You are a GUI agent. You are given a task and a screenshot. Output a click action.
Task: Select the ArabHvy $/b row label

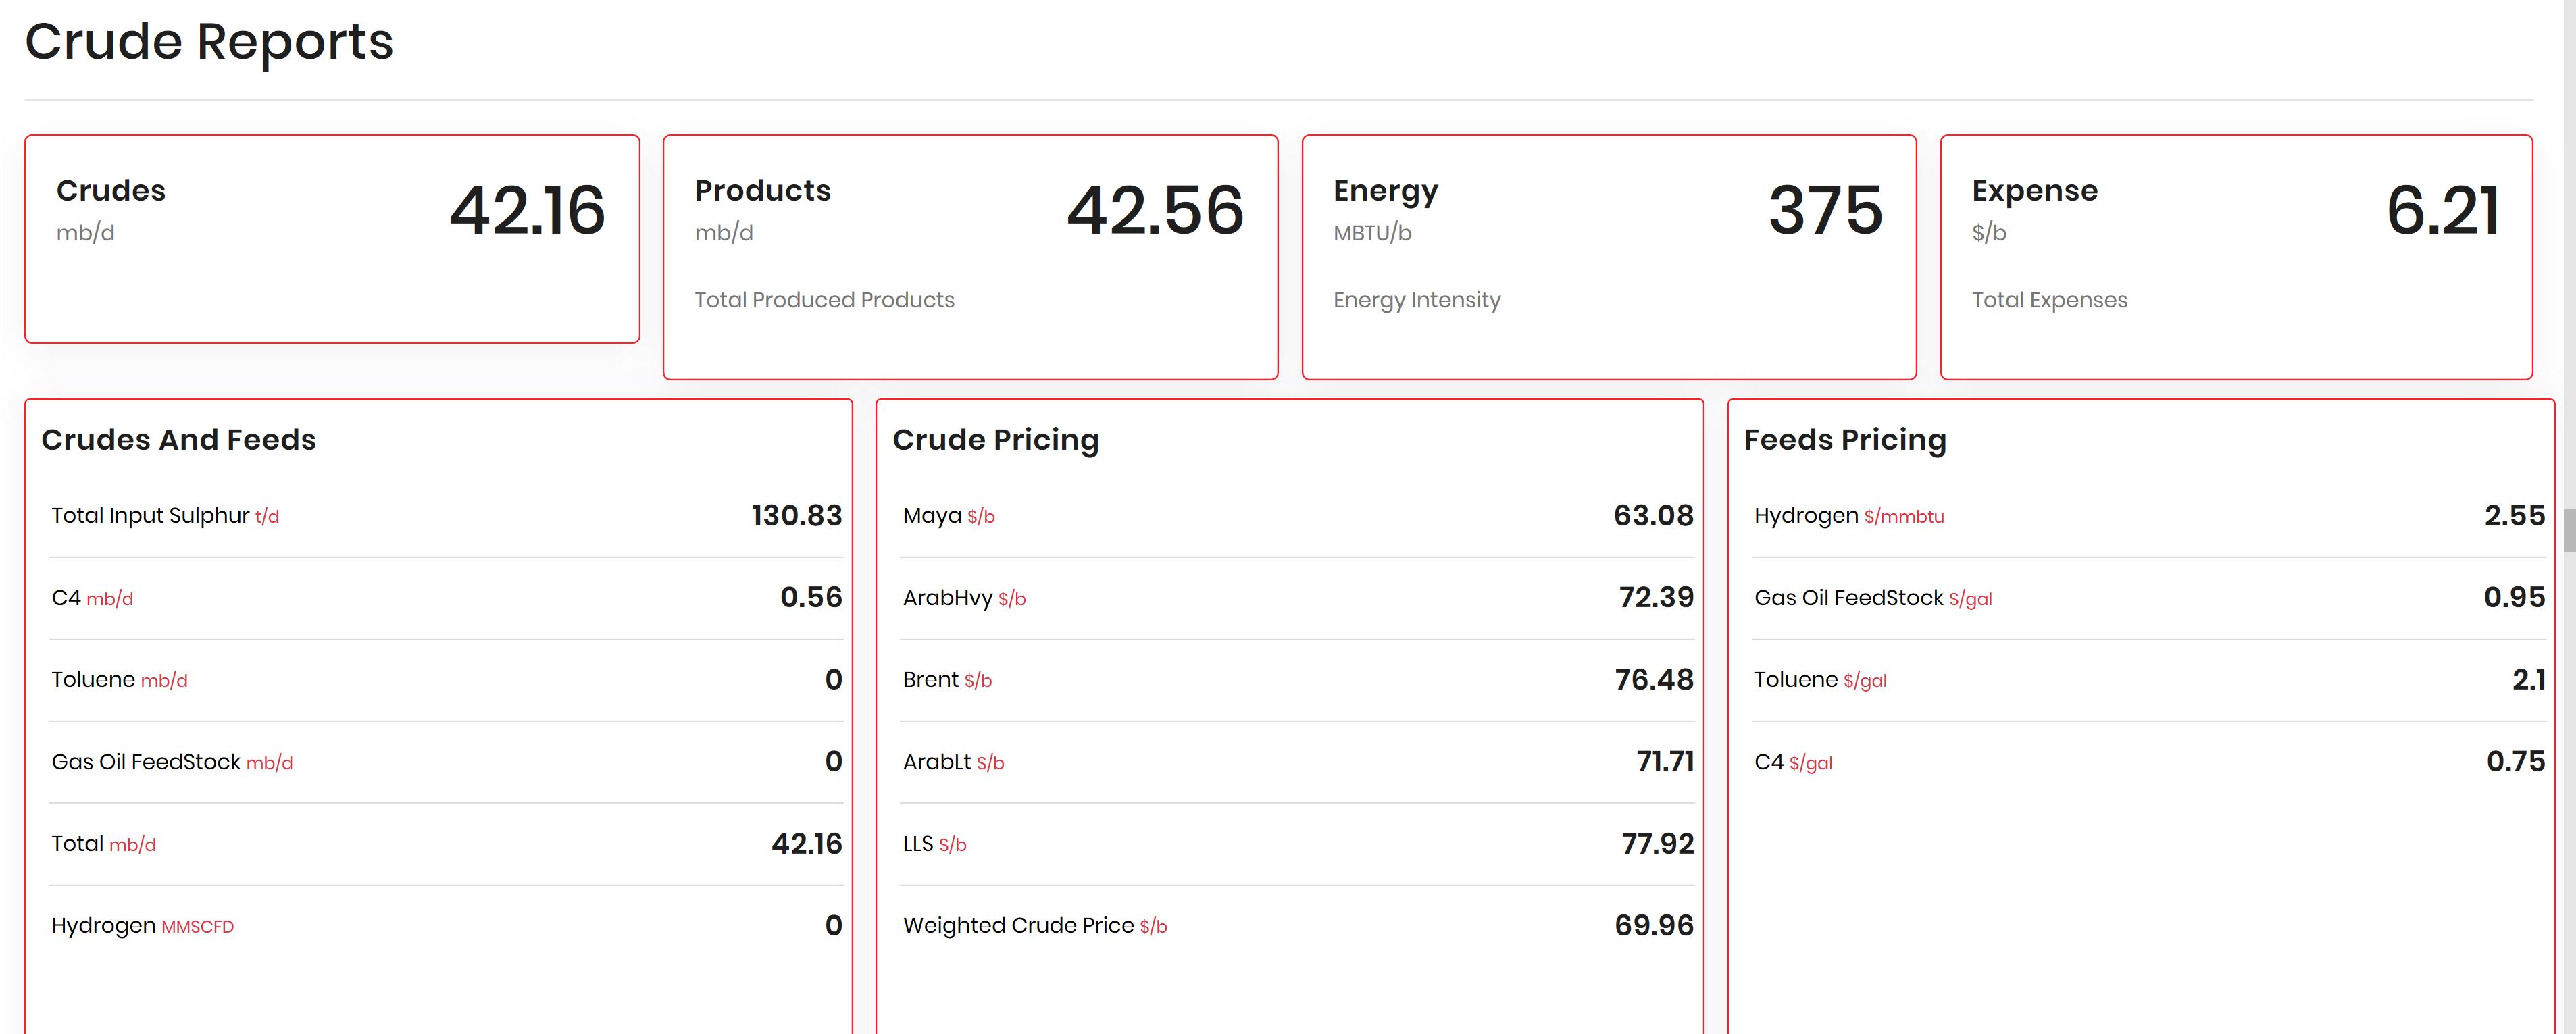click(x=965, y=598)
